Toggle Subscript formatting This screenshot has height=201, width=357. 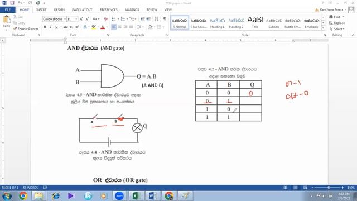[71, 27]
